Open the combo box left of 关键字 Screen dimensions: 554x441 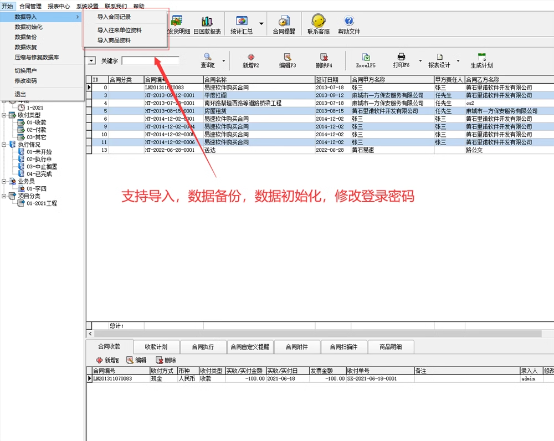click(x=91, y=61)
